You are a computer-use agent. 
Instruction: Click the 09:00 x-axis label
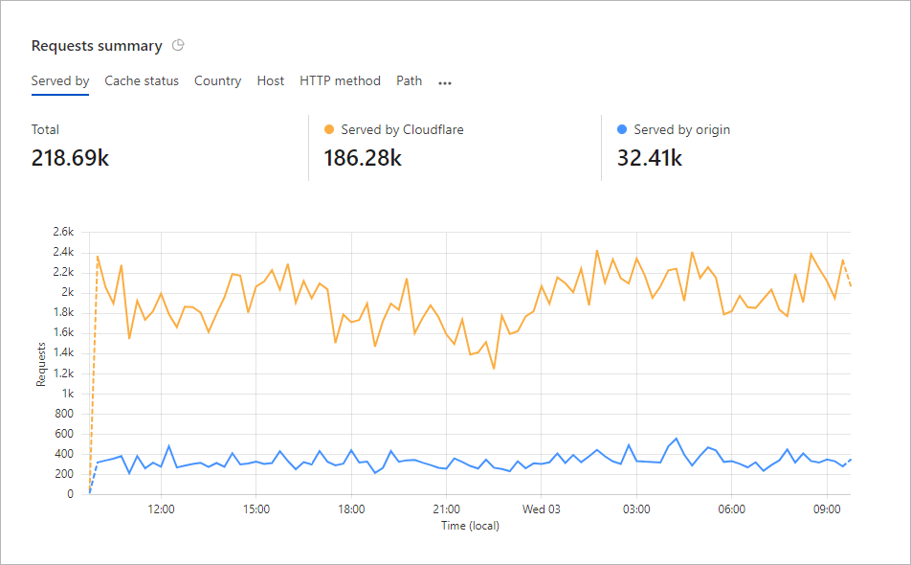(x=827, y=509)
